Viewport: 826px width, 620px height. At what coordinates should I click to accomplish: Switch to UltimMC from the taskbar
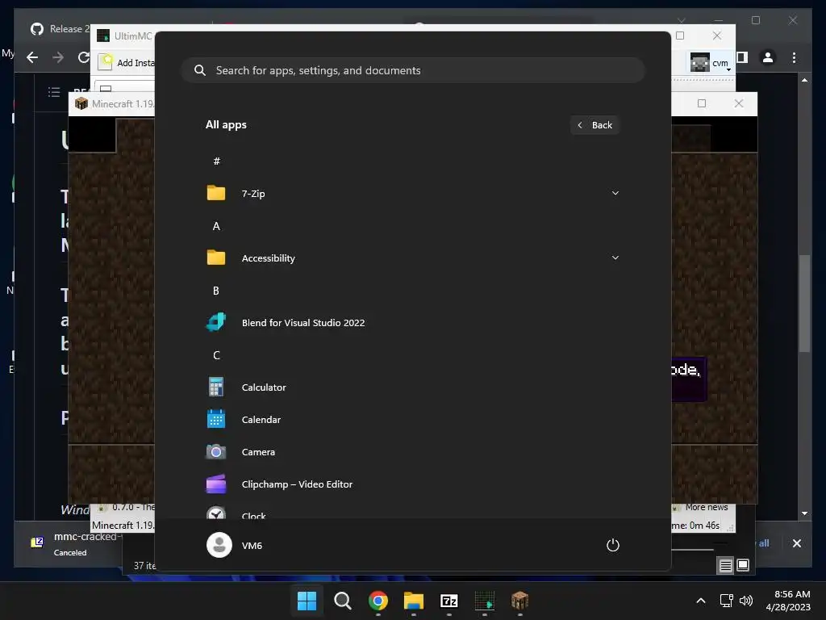point(485,601)
